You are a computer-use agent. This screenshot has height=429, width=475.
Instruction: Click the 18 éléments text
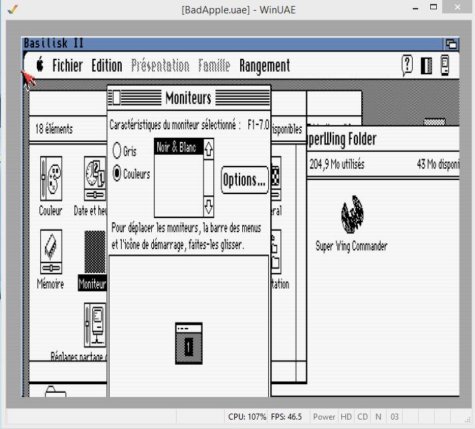coord(54,128)
